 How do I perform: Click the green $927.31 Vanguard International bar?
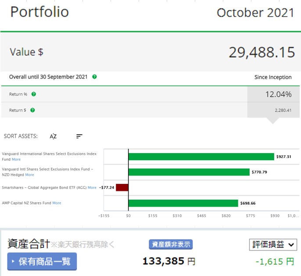201,157
